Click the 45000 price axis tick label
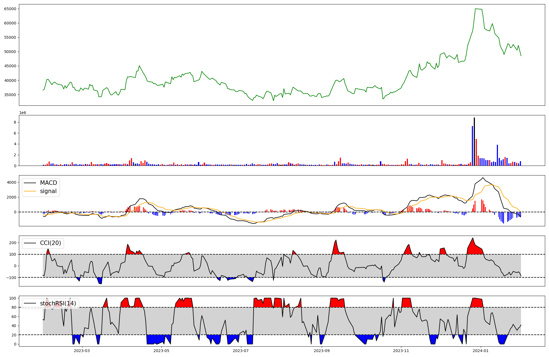Viewport: 549px width, 357px height. (10, 66)
